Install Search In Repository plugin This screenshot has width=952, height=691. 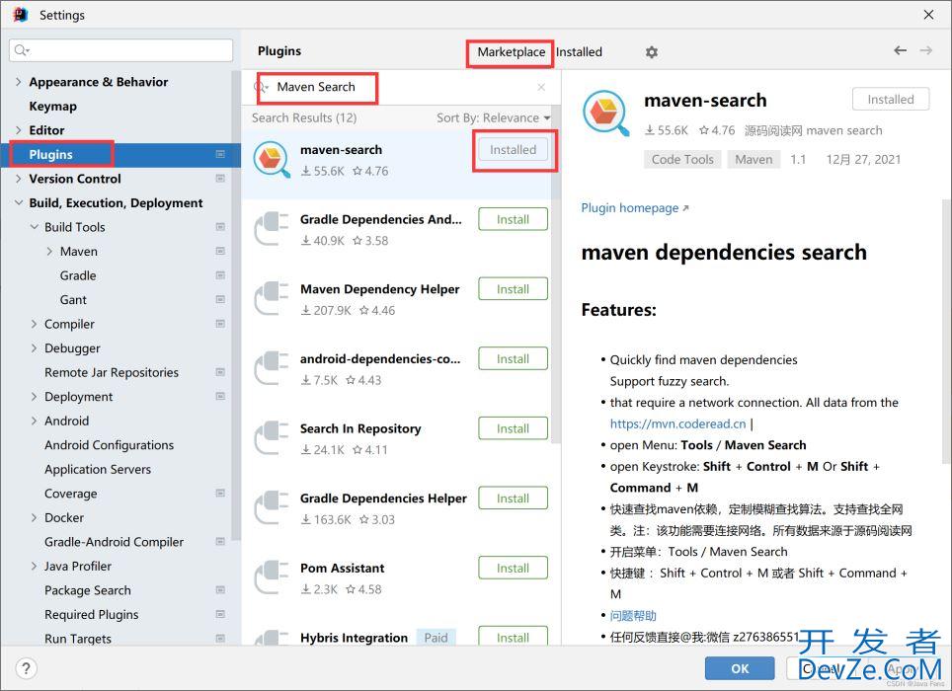pyautogui.click(x=514, y=429)
